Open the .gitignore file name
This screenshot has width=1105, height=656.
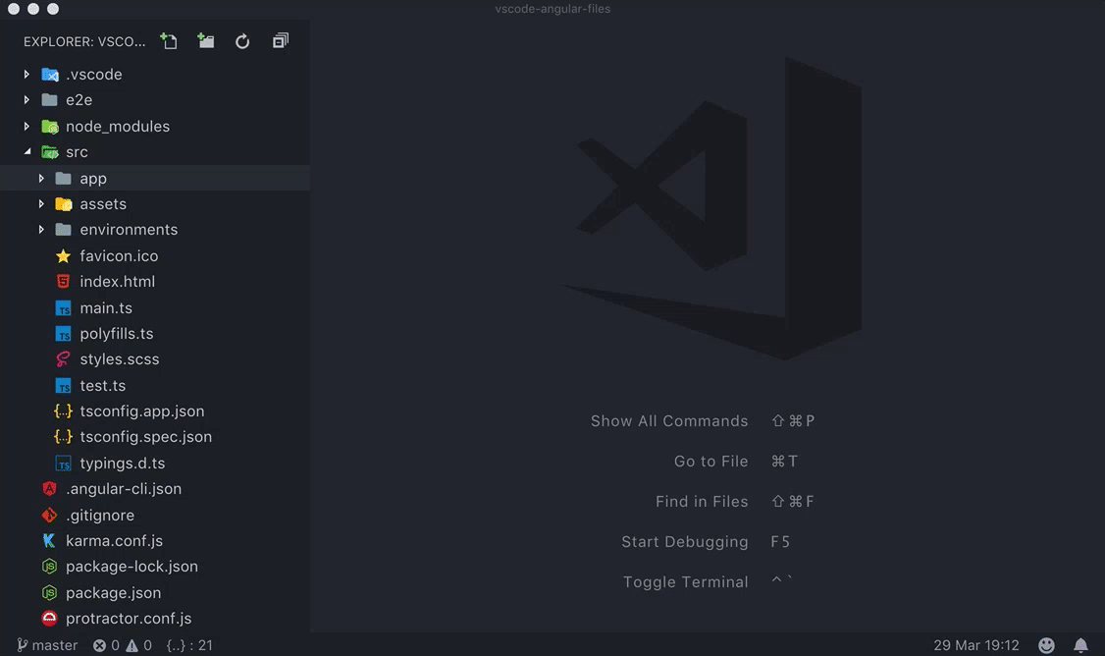[x=100, y=516]
